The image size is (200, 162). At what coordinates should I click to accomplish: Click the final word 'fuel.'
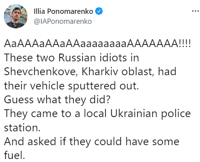(x=14, y=155)
